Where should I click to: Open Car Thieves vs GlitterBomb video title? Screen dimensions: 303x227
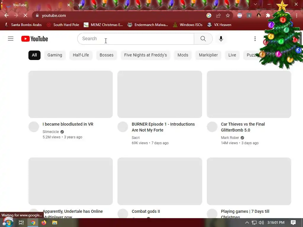(x=243, y=127)
